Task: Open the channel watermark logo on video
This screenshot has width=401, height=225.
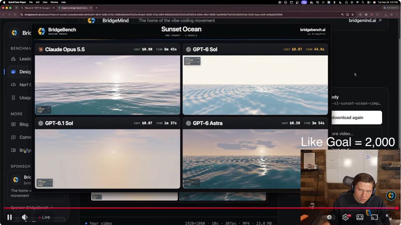Action: (391, 196)
